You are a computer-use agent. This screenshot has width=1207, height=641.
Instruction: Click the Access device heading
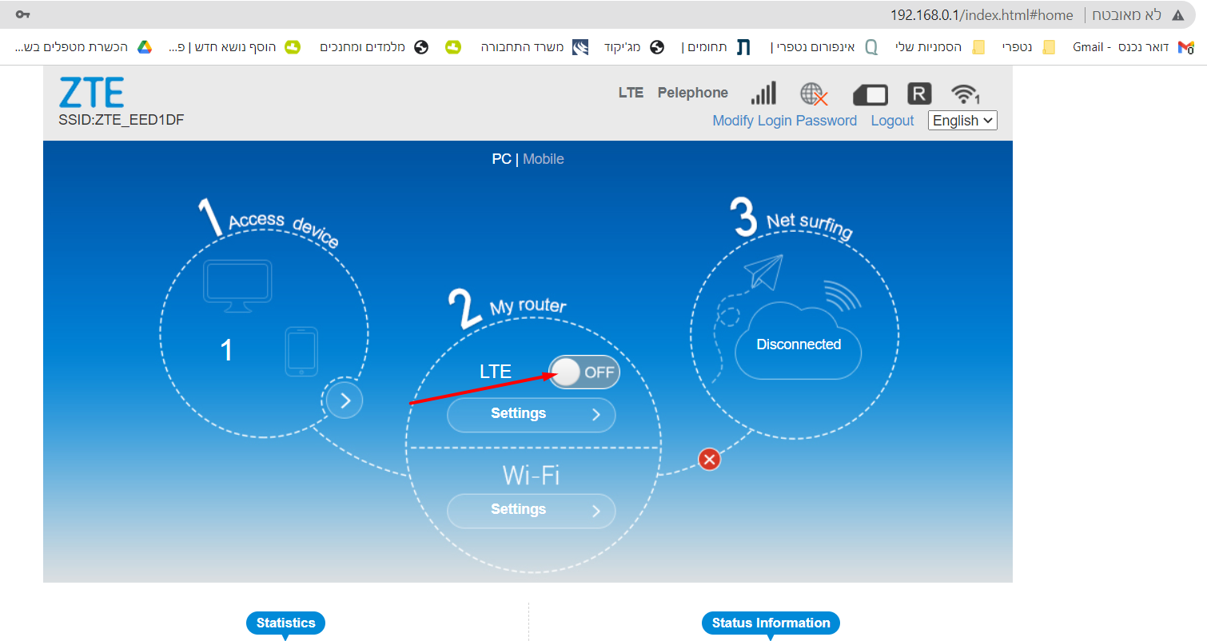point(284,229)
